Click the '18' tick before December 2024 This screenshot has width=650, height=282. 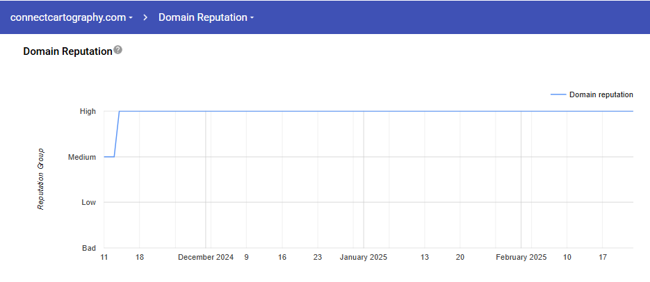pyautogui.click(x=140, y=257)
